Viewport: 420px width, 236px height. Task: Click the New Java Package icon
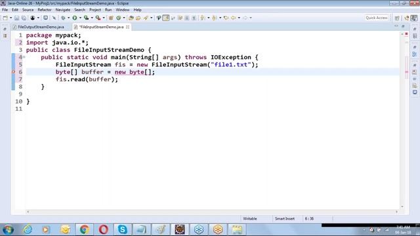click(111, 18)
